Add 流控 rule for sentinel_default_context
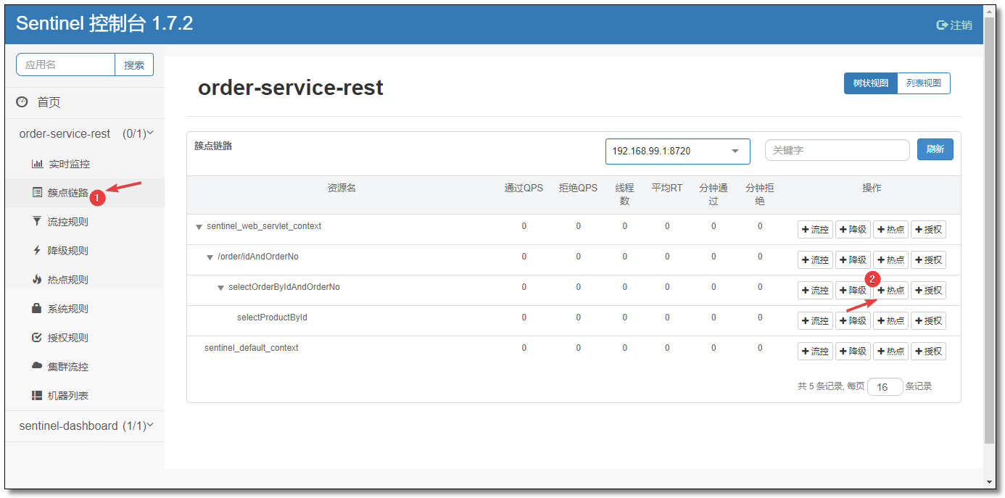 point(815,352)
